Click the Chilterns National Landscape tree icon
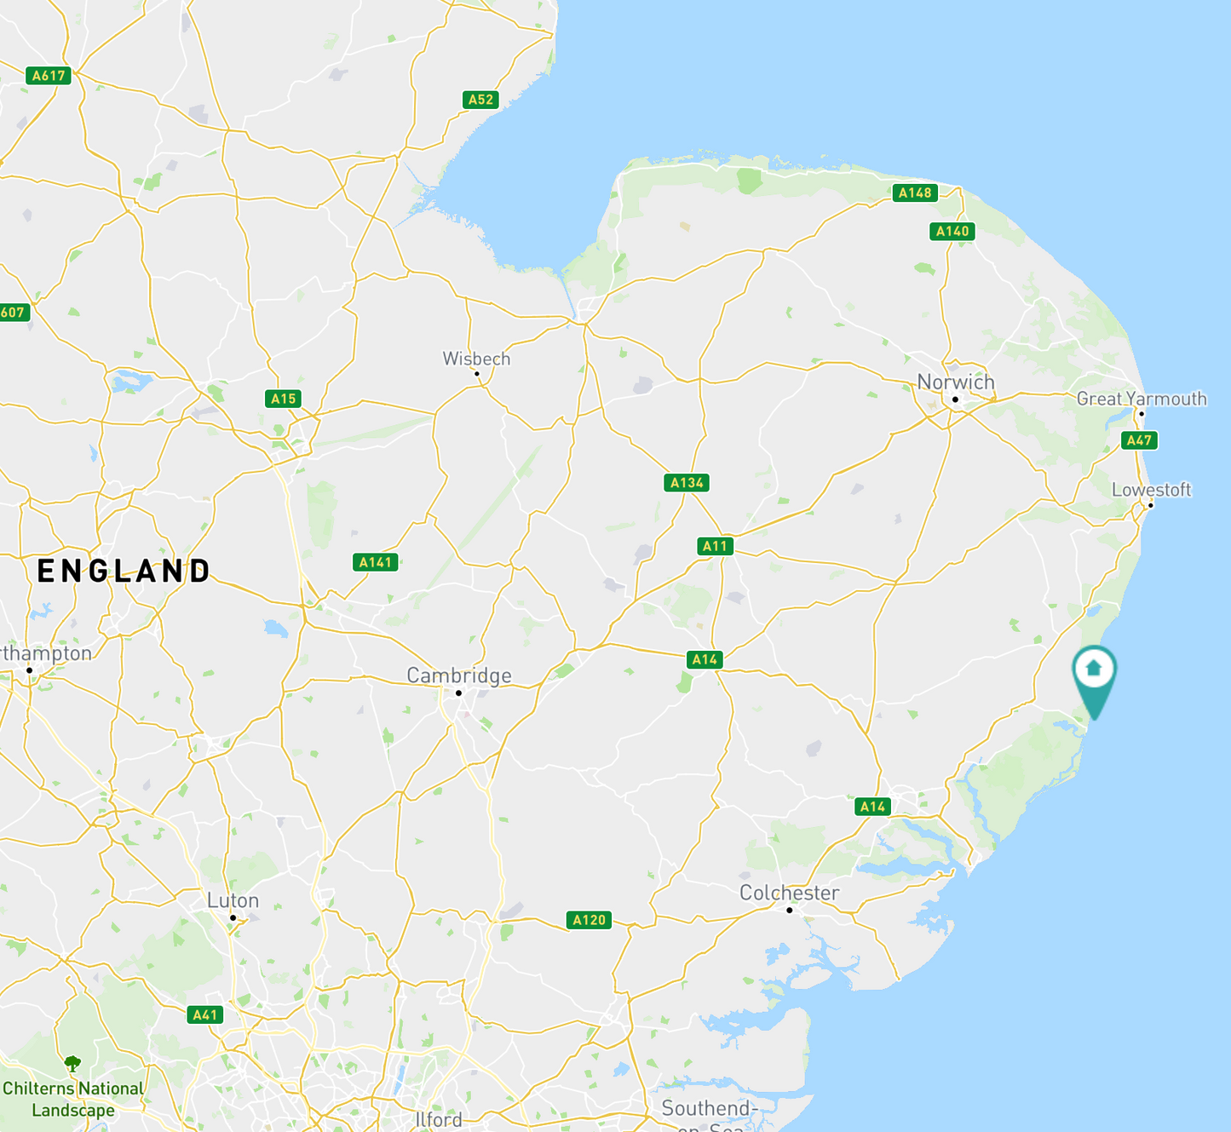Image resolution: width=1231 pixels, height=1132 pixels. pos(73,1063)
